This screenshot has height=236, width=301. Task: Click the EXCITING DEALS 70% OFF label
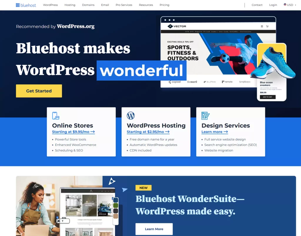click(180, 42)
